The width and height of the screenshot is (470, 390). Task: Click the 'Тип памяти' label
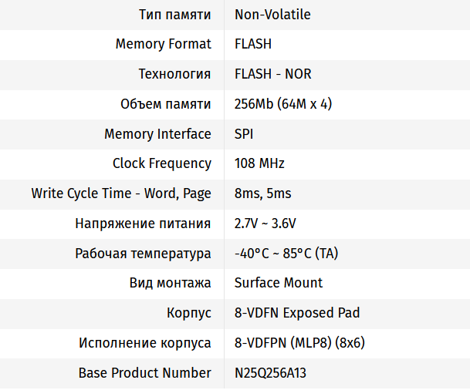tap(174, 15)
